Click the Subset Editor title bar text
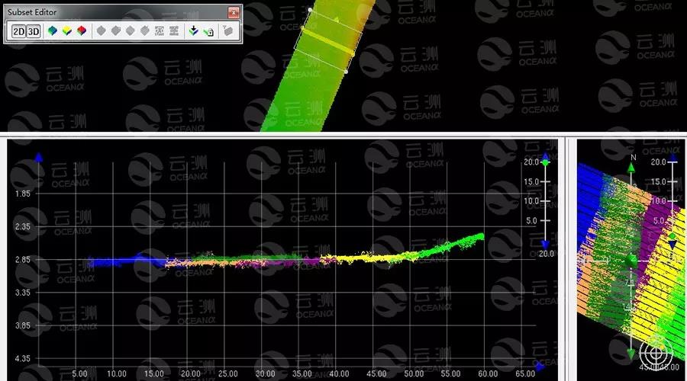687x381 pixels. click(32, 12)
